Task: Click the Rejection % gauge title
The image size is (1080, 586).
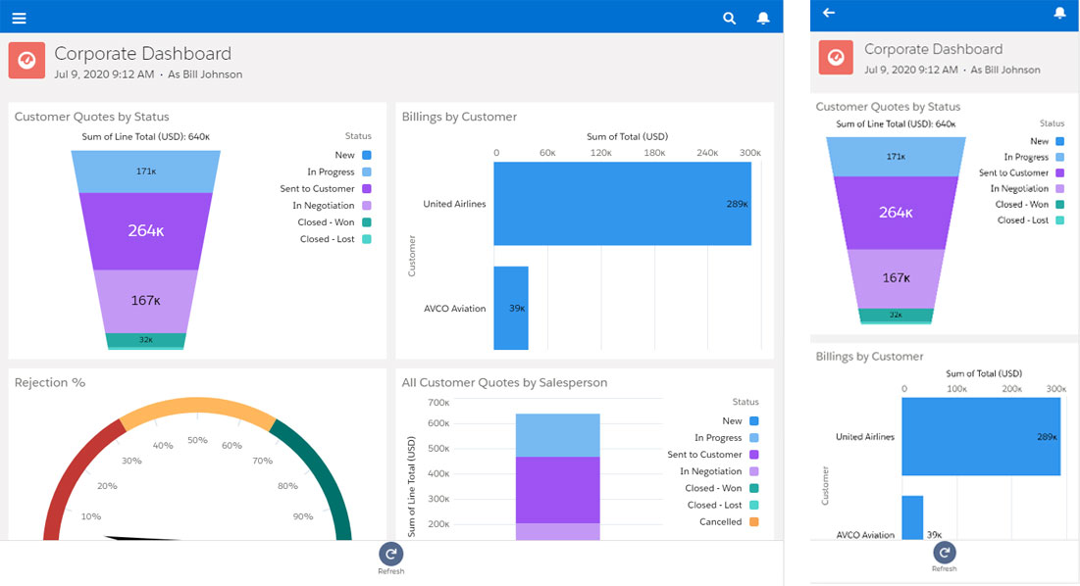Action: (x=50, y=382)
